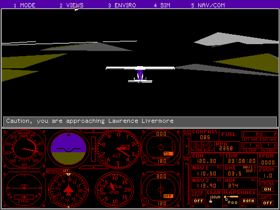Click the OIL PRES gauge
Viewport: 280px width, 210px height.
tap(268, 146)
